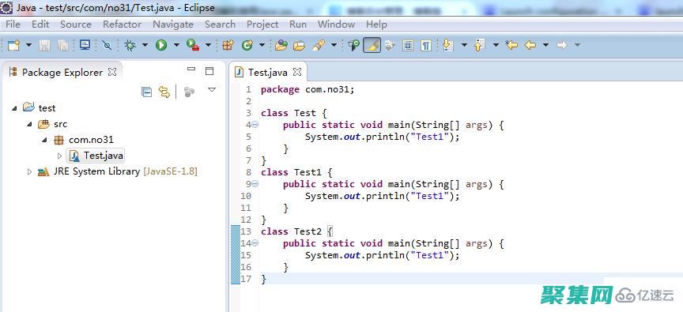683x312 pixels.
Task: Click the Focus on Active Task icon
Action: 189,92
